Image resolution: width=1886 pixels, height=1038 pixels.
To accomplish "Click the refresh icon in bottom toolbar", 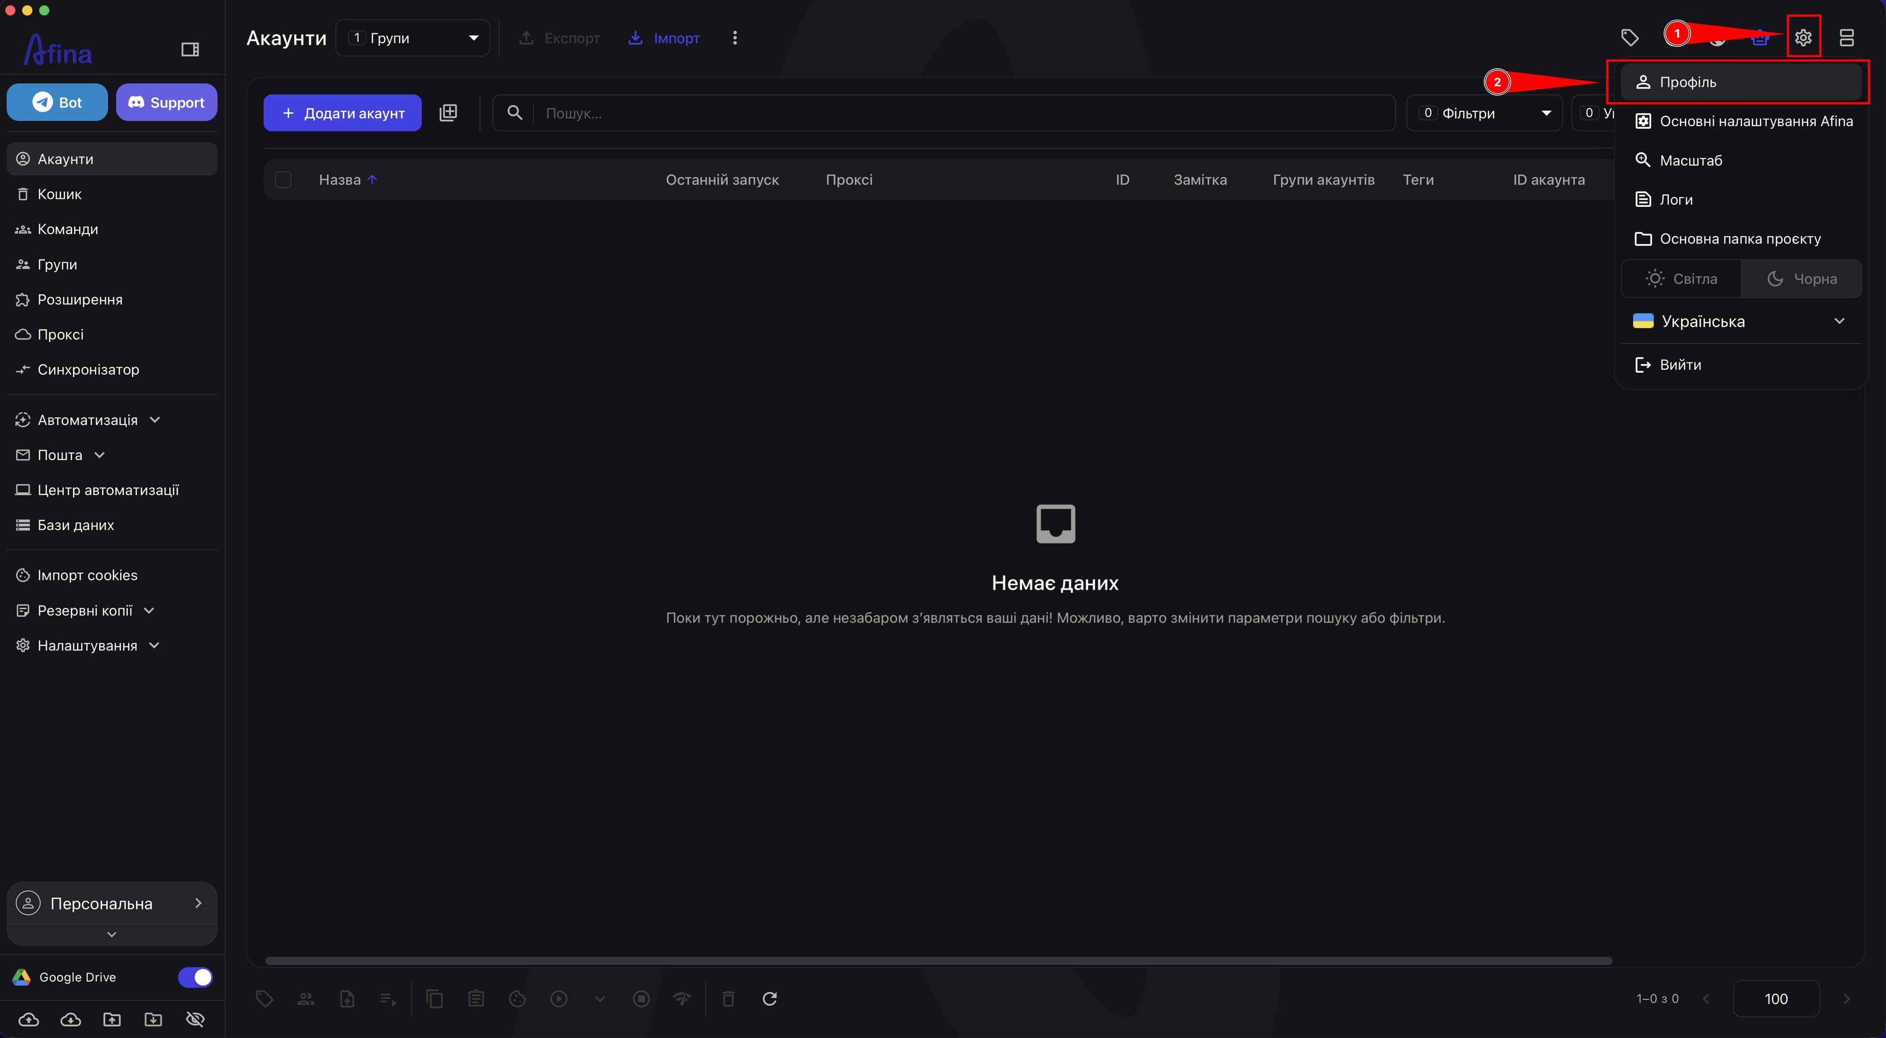I will 770,998.
